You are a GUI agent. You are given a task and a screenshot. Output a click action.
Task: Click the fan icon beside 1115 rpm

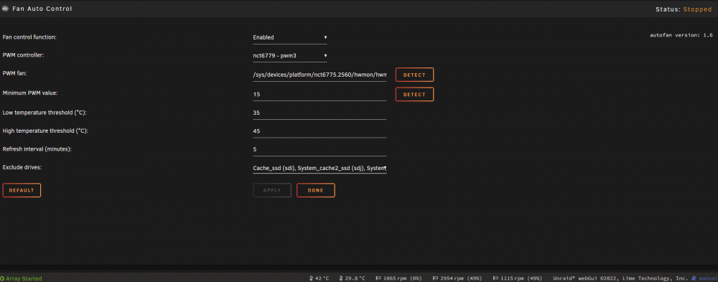(495, 278)
